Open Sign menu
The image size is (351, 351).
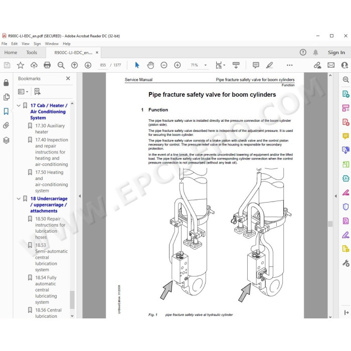pos(37,44)
